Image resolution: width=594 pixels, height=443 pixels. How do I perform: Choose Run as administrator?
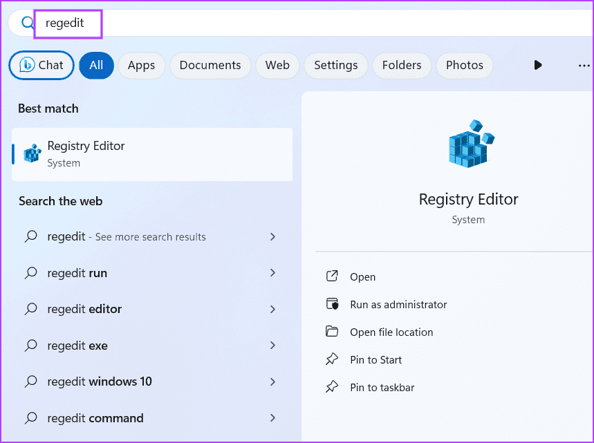tap(398, 304)
